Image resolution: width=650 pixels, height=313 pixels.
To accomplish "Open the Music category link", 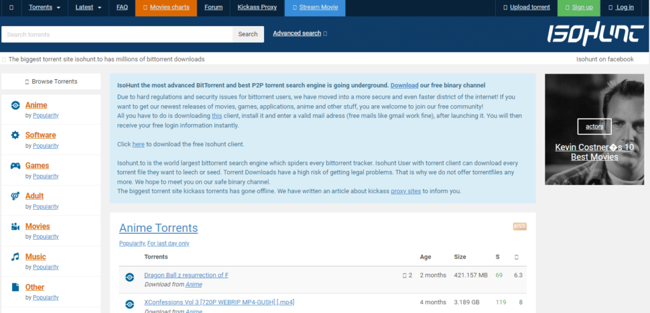I will pyautogui.click(x=36, y=257).
